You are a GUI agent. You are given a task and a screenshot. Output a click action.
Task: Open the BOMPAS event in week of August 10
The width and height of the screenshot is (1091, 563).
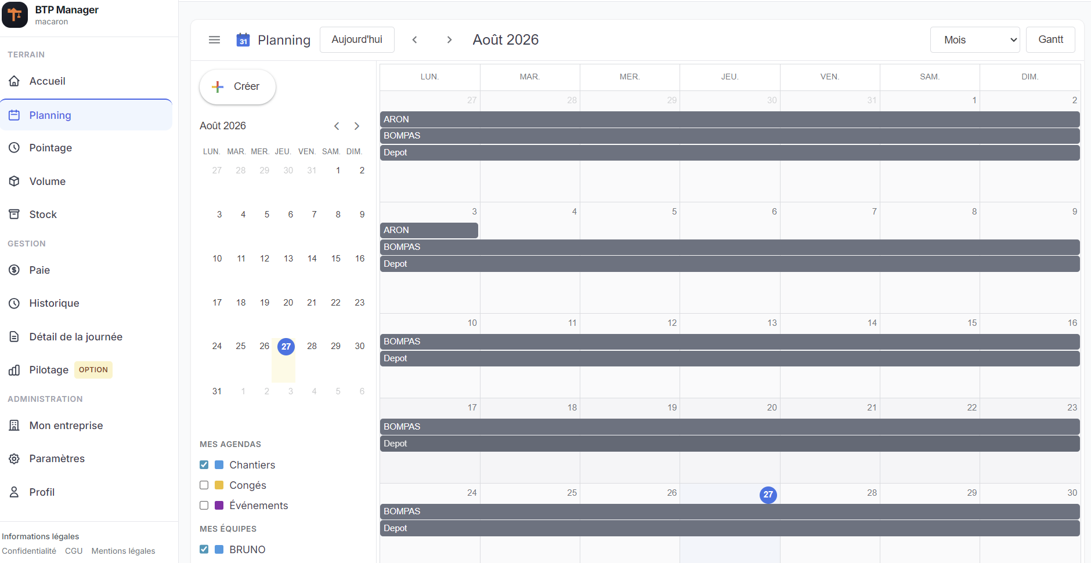[x=730, y=342]
